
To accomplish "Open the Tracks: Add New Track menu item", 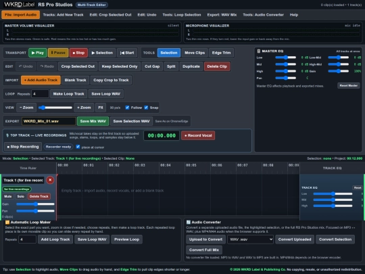I will coord(63,15).
